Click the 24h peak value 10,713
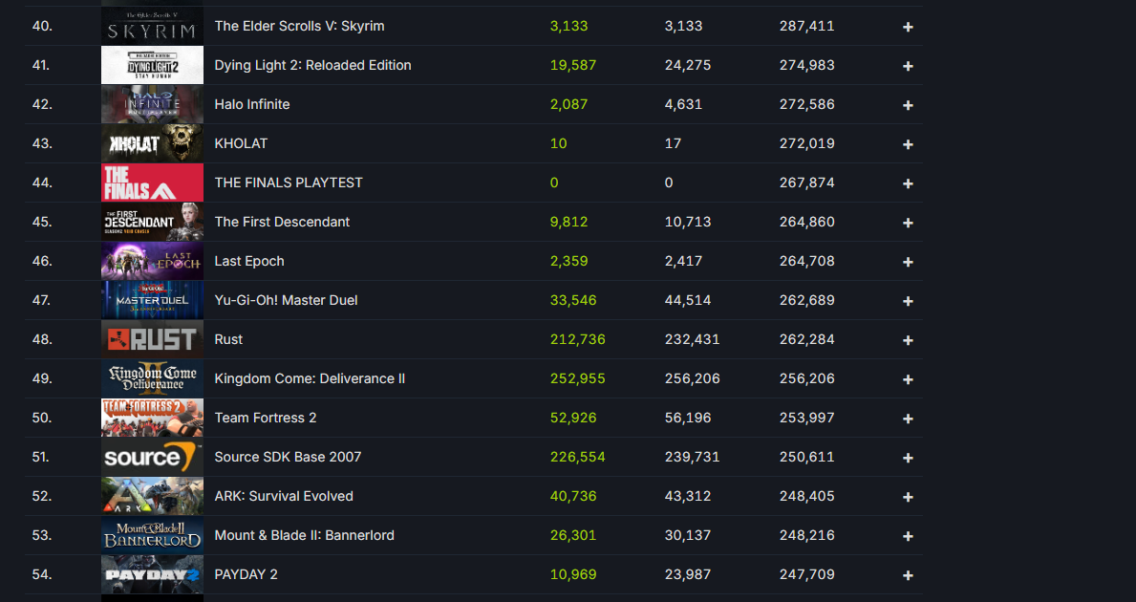 [x=688, y=222]
